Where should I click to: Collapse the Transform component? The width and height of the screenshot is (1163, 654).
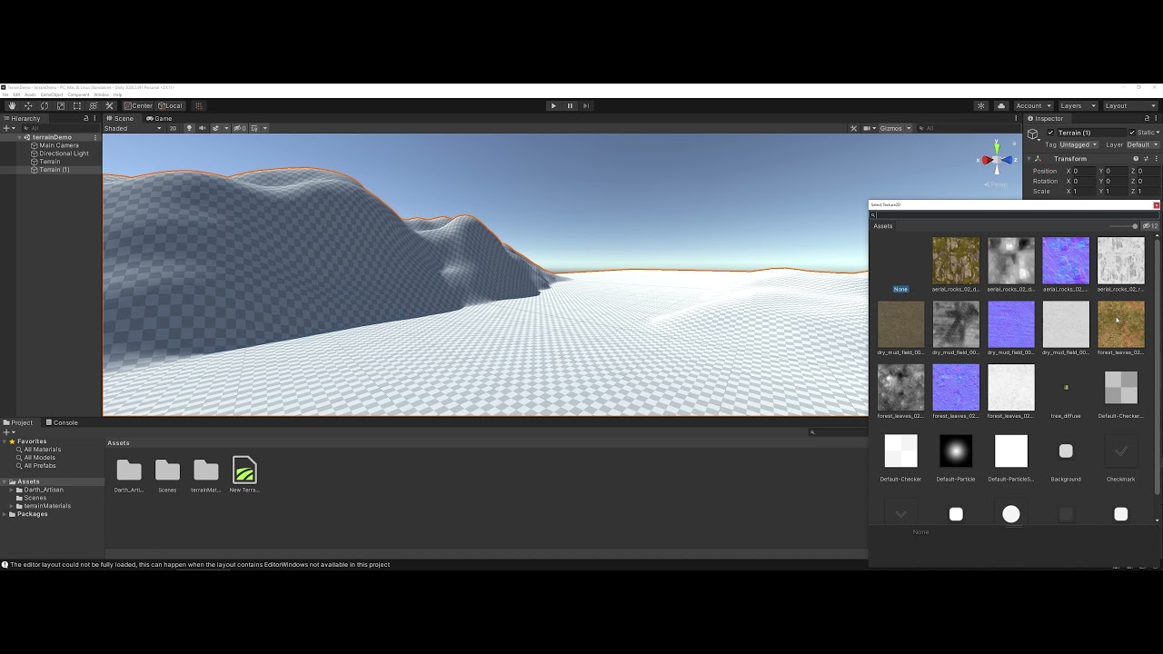[x=1029, y=158]
